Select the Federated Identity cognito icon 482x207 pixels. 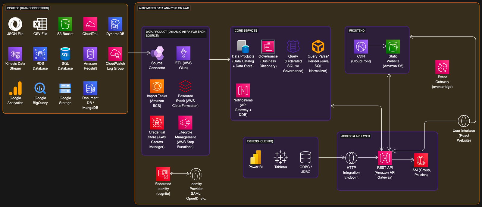point(163,174)
